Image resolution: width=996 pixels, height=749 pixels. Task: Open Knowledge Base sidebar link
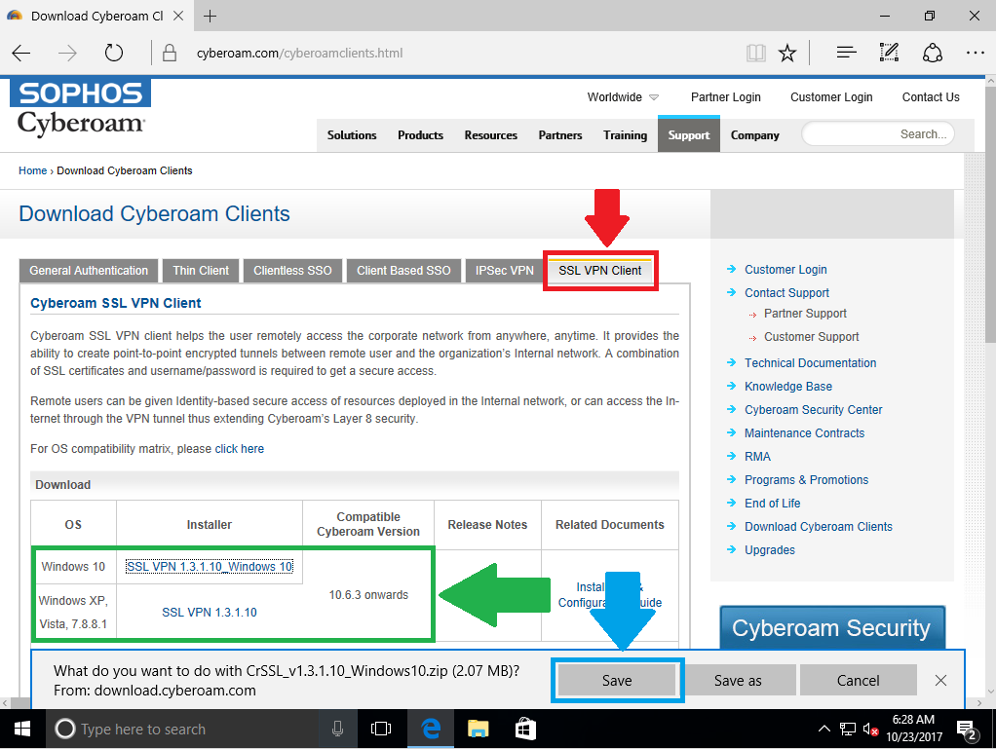coord(788,387)
